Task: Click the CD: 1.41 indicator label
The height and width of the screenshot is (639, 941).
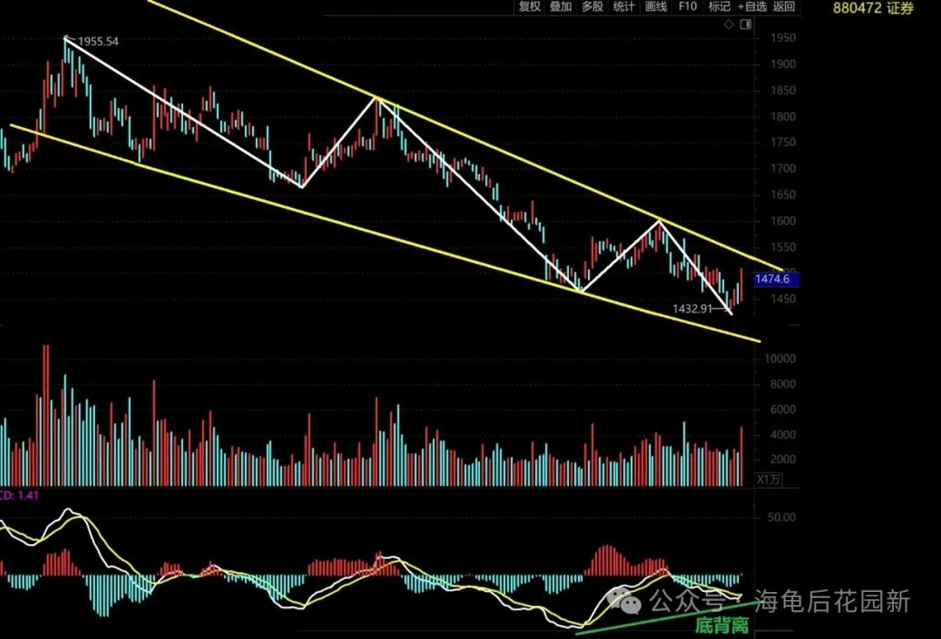Action: pos(19,495)
